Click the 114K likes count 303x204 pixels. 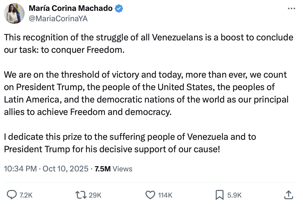tap(165, 195)
